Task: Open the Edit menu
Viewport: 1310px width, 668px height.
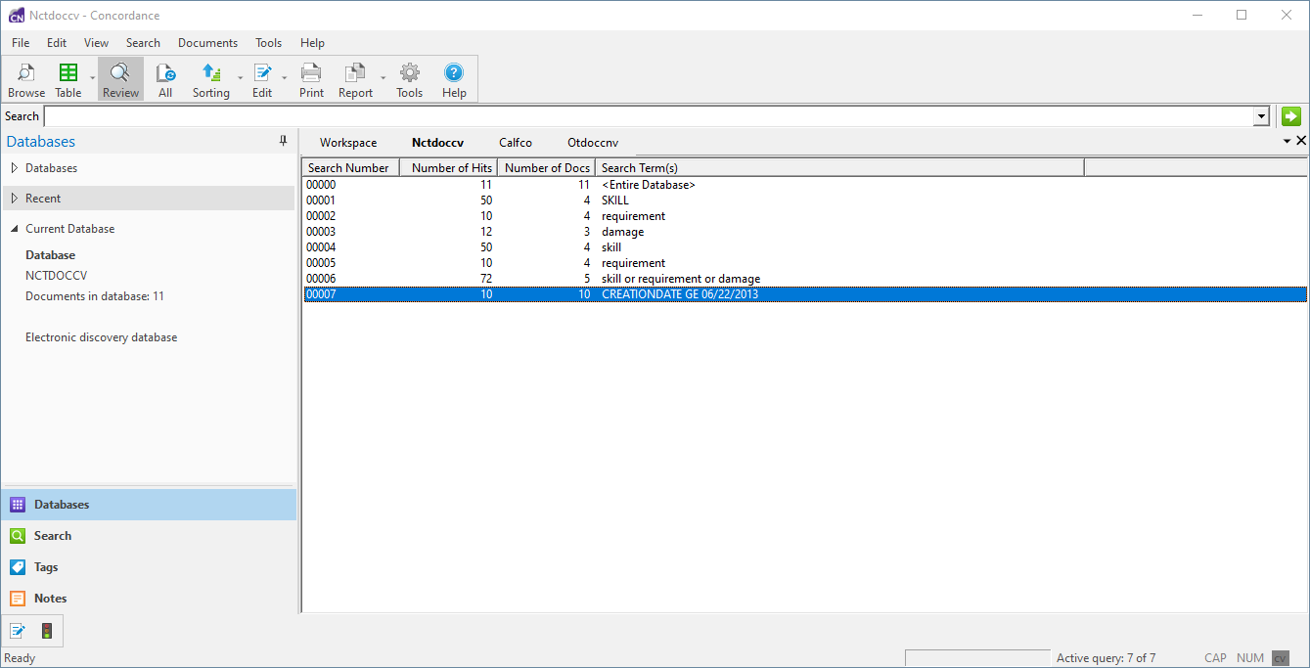Action: [57, 43]
